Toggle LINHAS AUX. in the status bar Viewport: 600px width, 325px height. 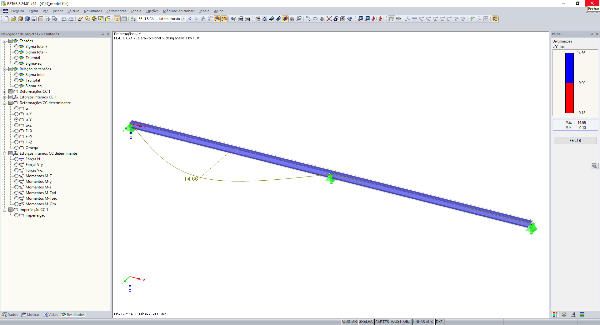[423, 322]
